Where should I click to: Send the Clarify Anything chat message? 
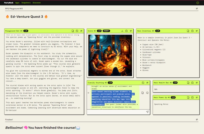147,112
